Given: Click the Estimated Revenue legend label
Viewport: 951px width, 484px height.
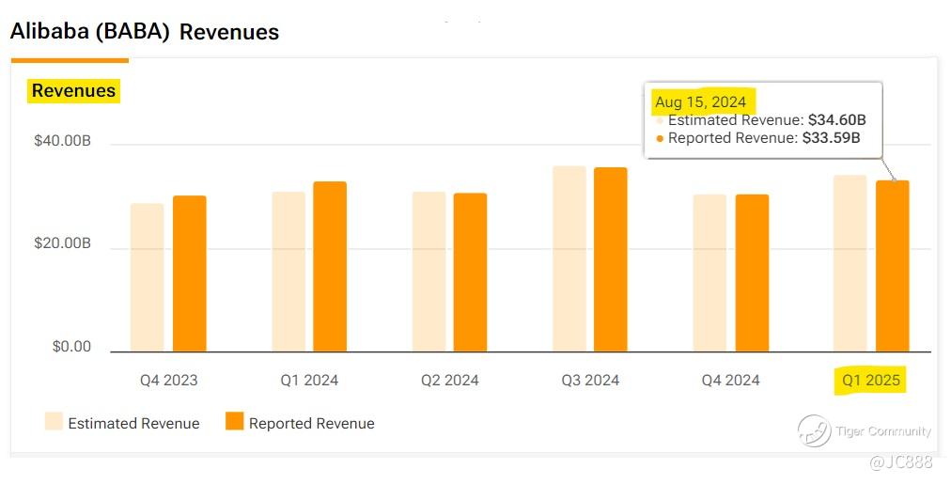Looking at the screenshot, I should [x=133, y=423].
